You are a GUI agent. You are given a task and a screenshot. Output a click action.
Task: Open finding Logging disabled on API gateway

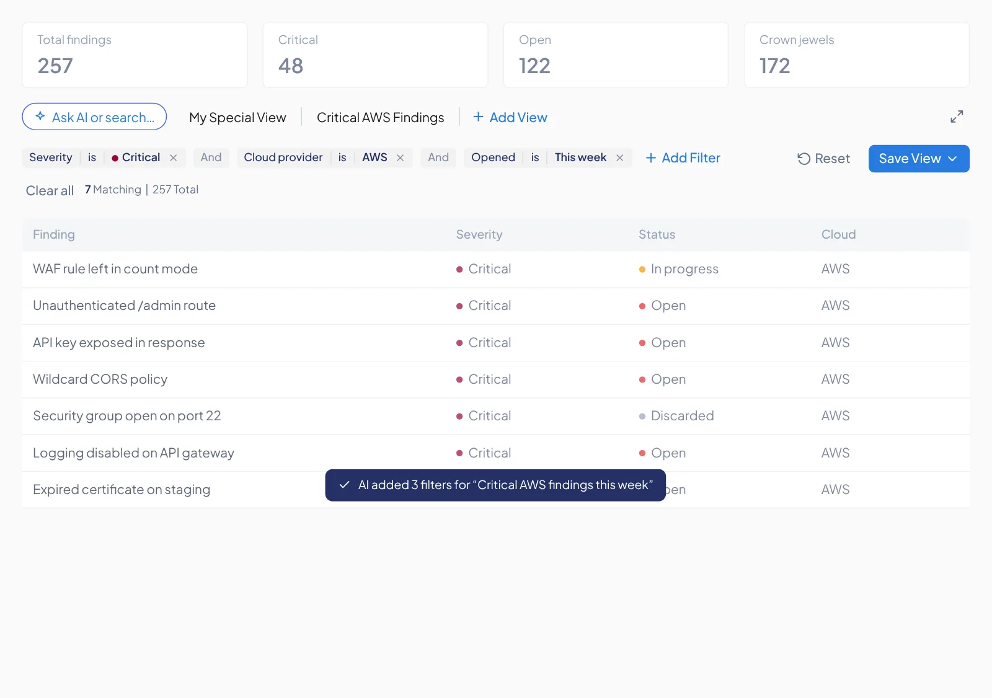pyautogui.click(x=496, y=453)
